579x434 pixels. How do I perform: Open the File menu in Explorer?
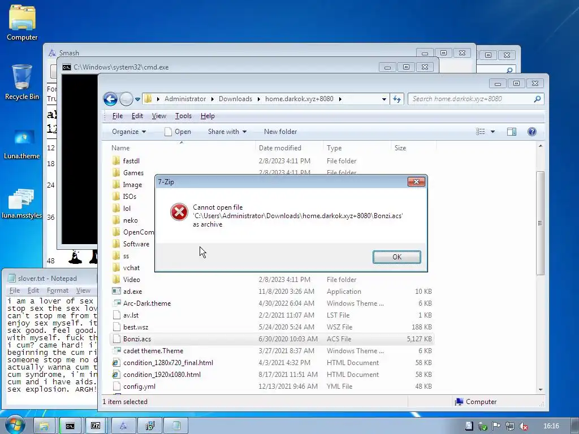click(118, 116)
